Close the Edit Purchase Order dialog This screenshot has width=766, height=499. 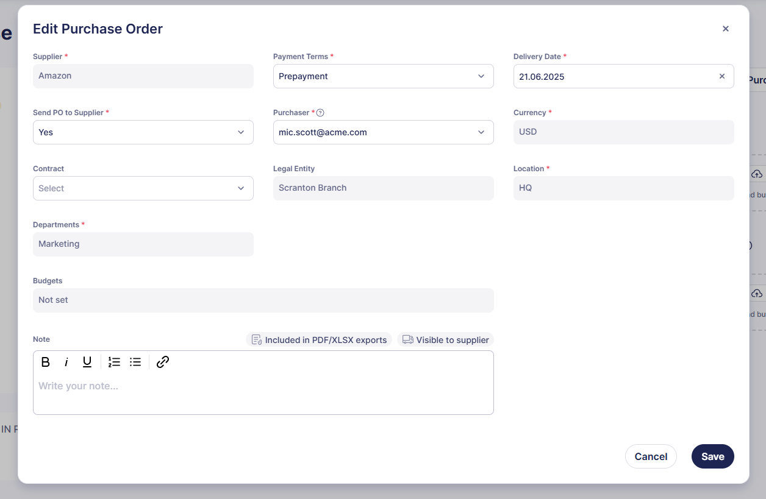(x=726, y=29)
